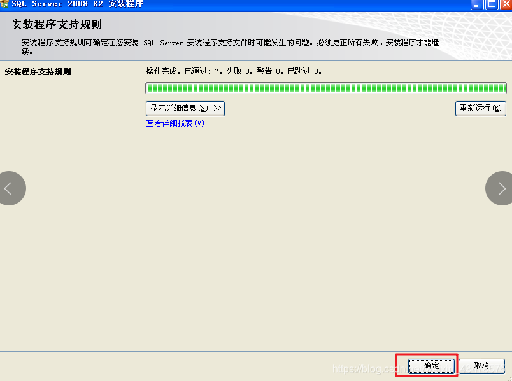Click the 取消 (Cancel) button
Viewport: 512px width, 381px height.
pyautogui.click(x=481, y=366)
